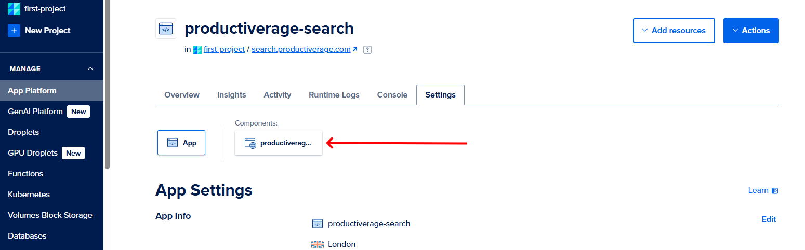This screenshot has width=805, height=250.
Task: Open the Console tab
Action: 392,95
